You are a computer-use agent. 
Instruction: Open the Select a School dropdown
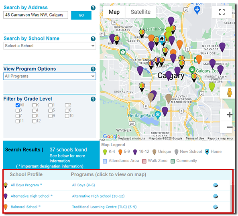click(x=50, y=46)
